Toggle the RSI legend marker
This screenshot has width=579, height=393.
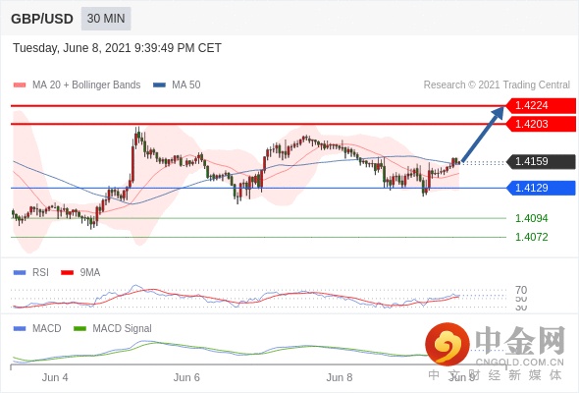coord(20,273)
